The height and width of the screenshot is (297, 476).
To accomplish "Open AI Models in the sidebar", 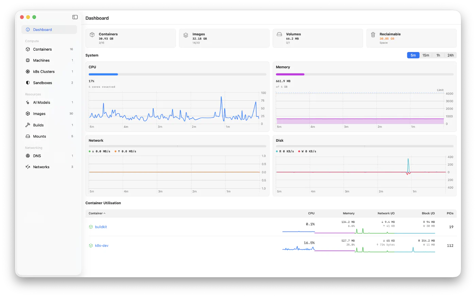I will (49, 103).
